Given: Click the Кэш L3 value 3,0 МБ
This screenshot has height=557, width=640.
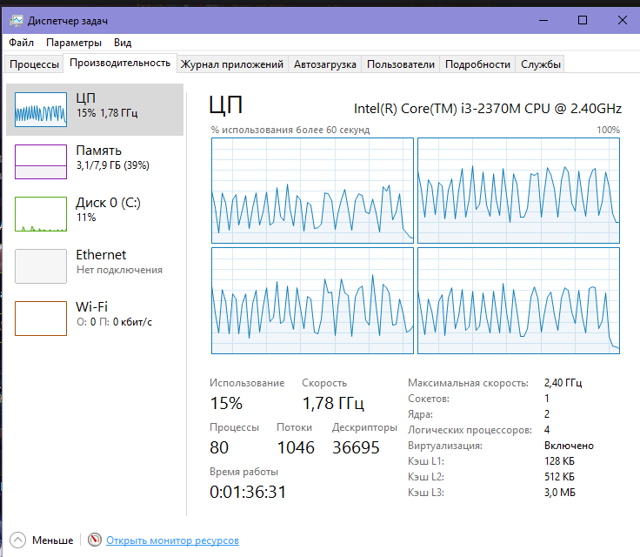Looking at the screenshot, I should coord(560,493).
